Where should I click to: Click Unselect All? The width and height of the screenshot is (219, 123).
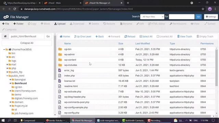click(x=165, y=37)
